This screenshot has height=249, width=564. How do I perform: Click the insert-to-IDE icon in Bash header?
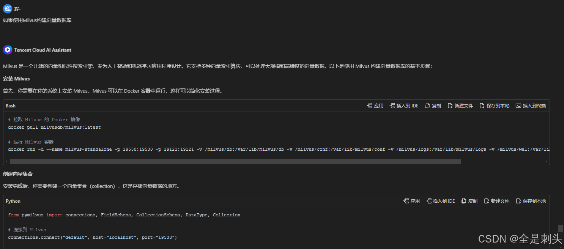click(x=392, y=106)
